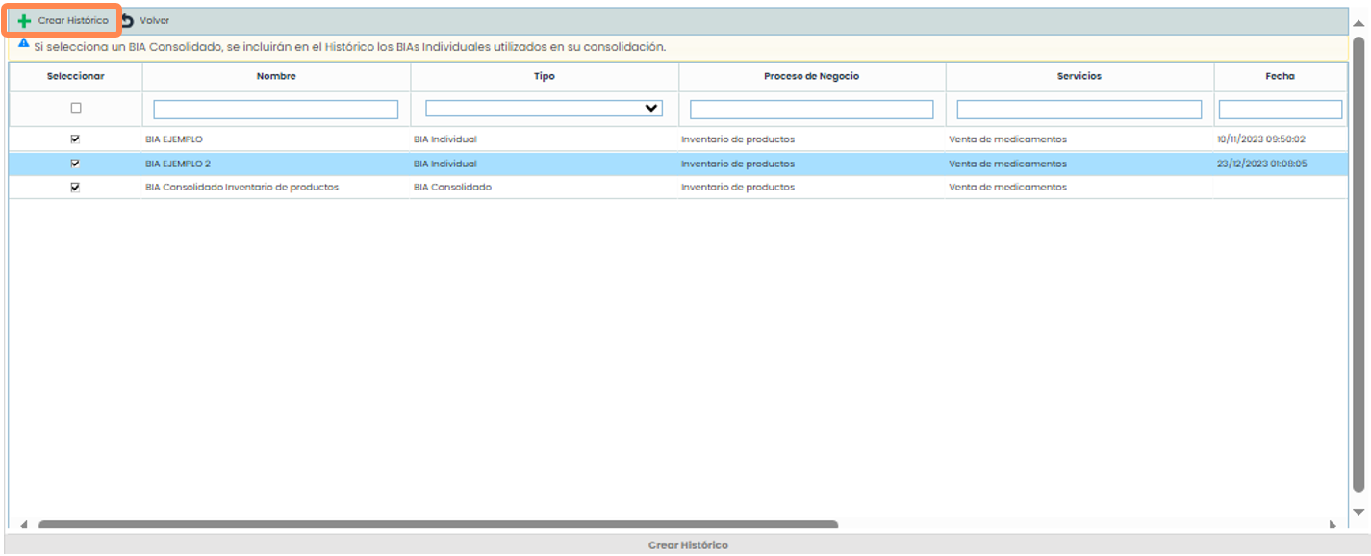This screenshot has width=1371, height=556.
Task: Sort by the Tipo column header
Action: point(544,76)
